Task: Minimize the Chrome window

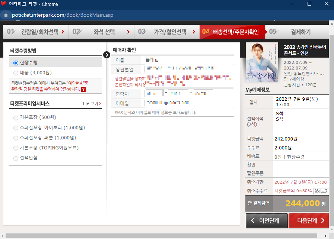Action: 292,4
